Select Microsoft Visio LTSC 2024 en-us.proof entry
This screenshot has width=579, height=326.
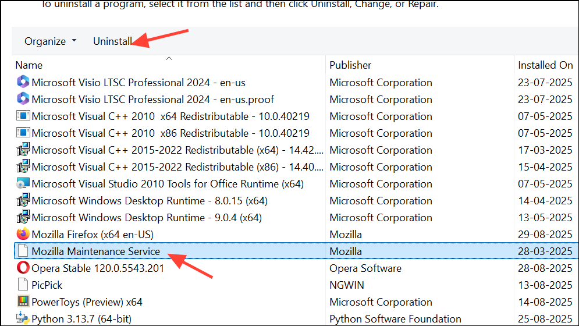[x=153, y=100]
